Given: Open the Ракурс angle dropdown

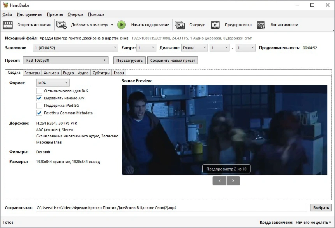Looking at the screenshot, I should tap(146, 48).
